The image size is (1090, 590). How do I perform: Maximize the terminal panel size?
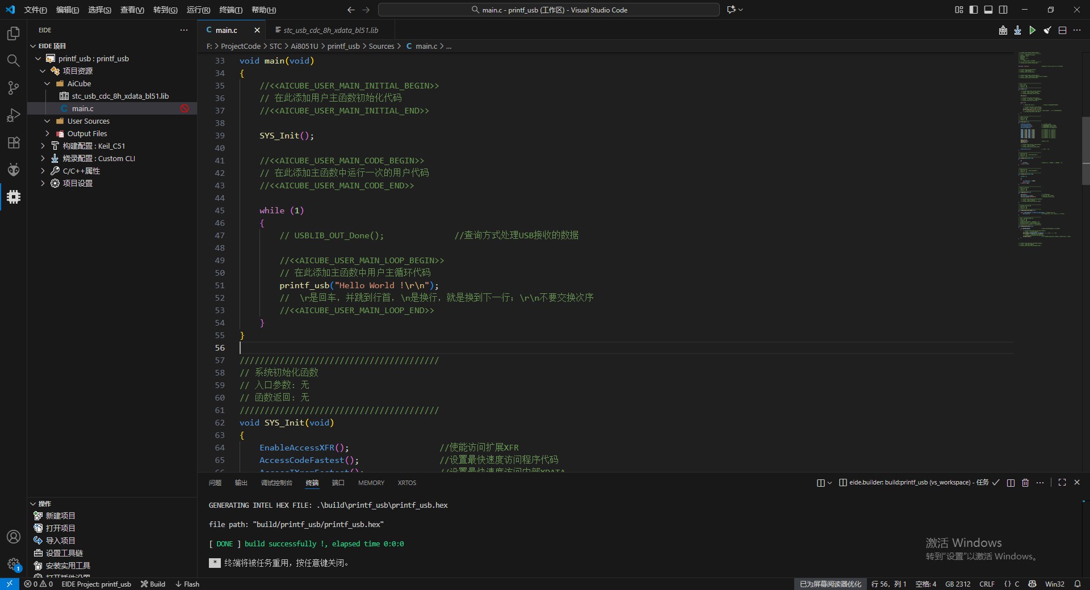(1062, 482)
